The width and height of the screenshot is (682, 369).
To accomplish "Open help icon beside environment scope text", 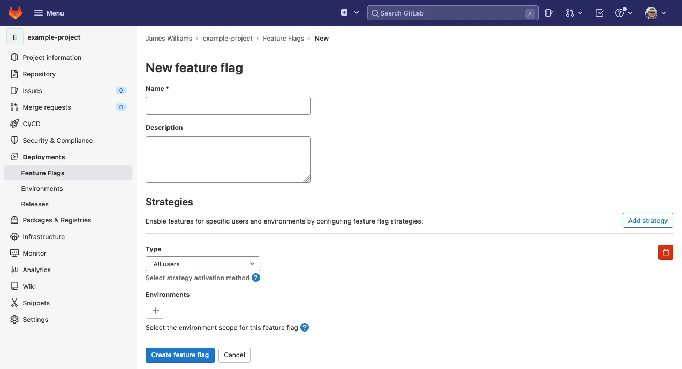I will click(305, 328).
